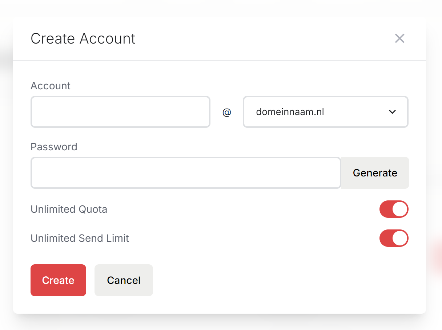Turn off the Unlimited Send Limit toggle
Screen dimensions: 442x330
[394, 238]
